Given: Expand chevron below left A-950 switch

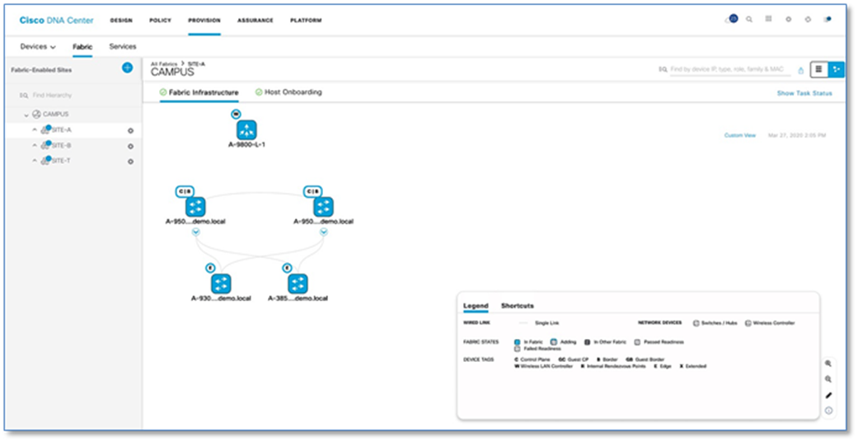Looking at the screenshot, I should coord(196,233).
